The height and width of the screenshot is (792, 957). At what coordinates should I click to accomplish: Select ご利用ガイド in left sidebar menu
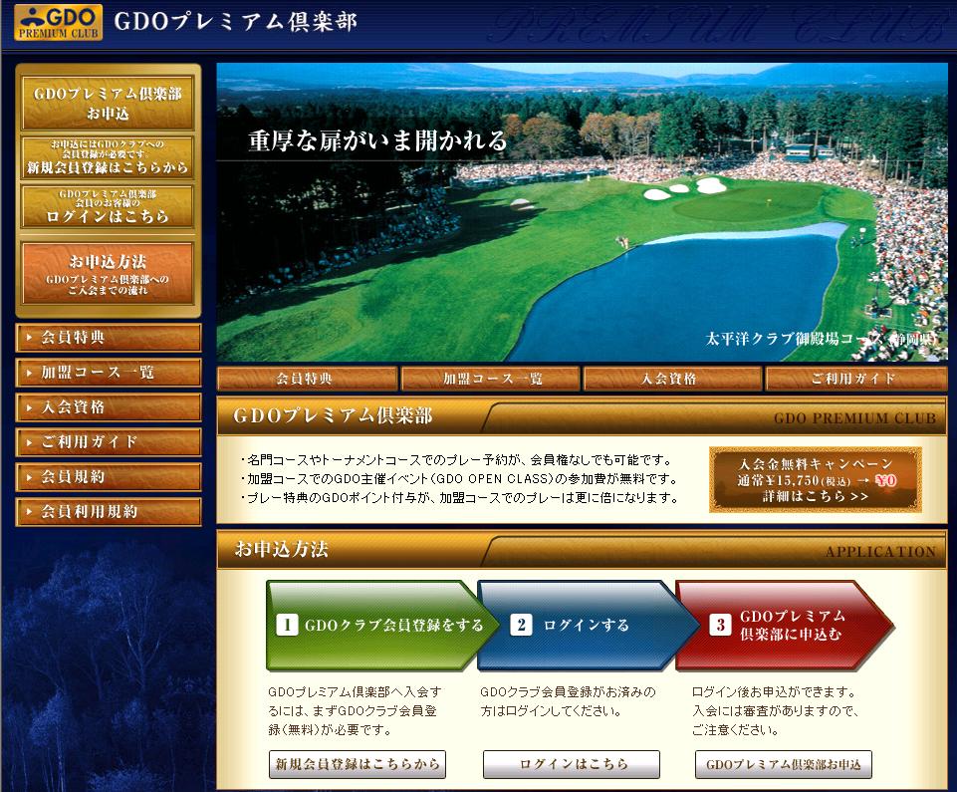(108, 442)
